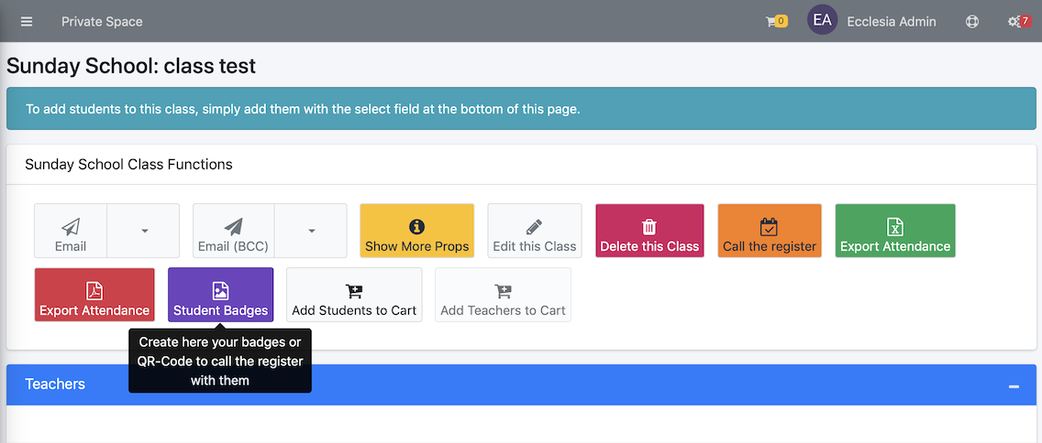Open the settings gears icon
The height and width of the screenshot is (443, 1042).
pos(1018,21)
